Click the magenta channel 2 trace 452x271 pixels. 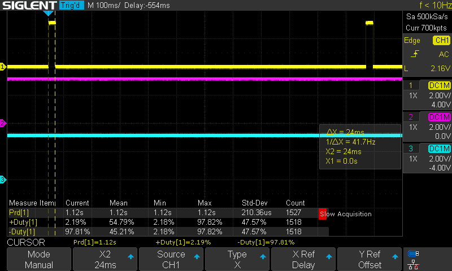(205, 79)
